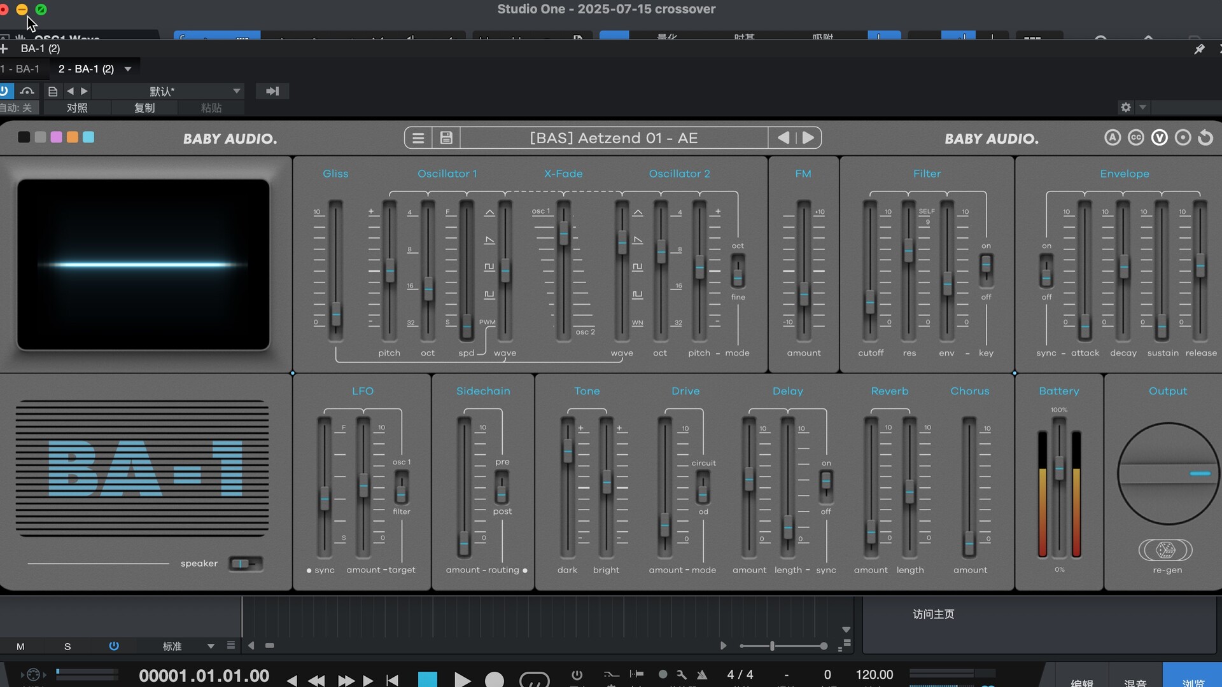
Task: Click the Stop button in the transport
Action: pos(428,680)
